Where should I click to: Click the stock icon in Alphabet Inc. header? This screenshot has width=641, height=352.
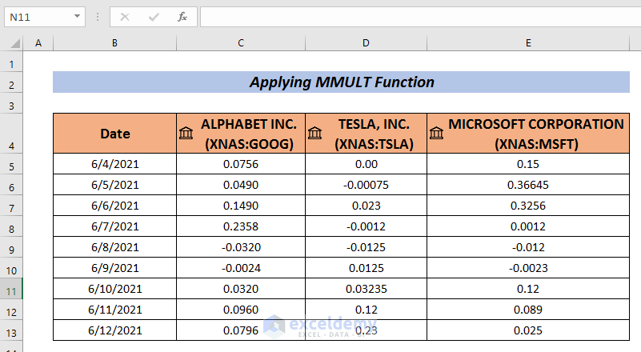click(x=186, y=134)
